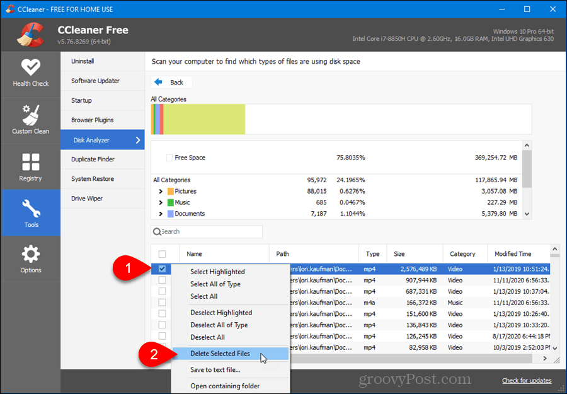Select the All Categories row
The width and height of the screenshot is (567, 394).
click(336, 180)
